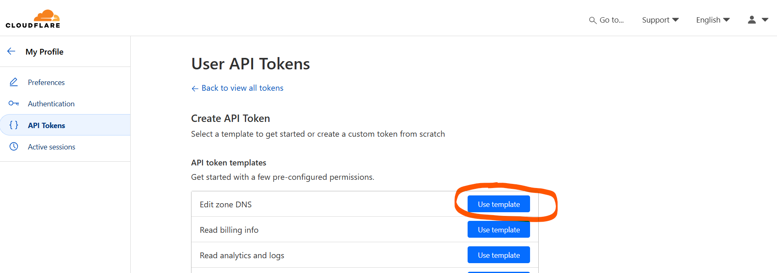Use template for Read billing info

498,229
